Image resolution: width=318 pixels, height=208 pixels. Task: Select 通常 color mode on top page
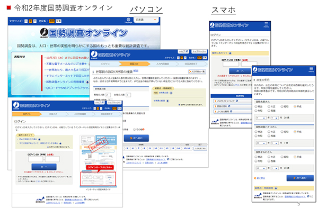pos(52,21)
